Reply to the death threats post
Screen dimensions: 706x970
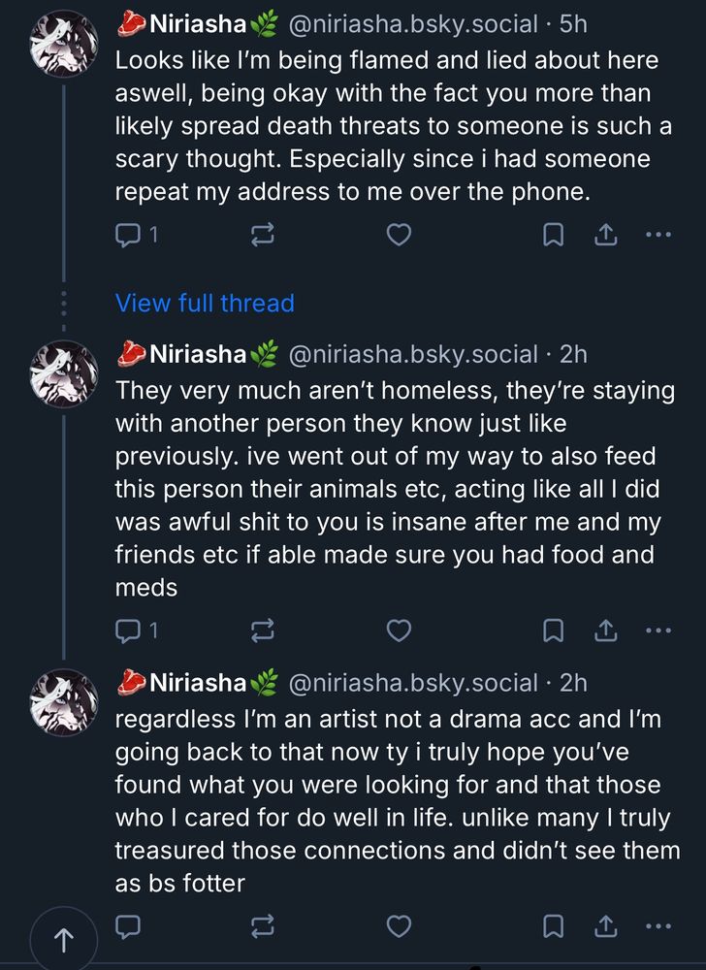tap(128, 234)
